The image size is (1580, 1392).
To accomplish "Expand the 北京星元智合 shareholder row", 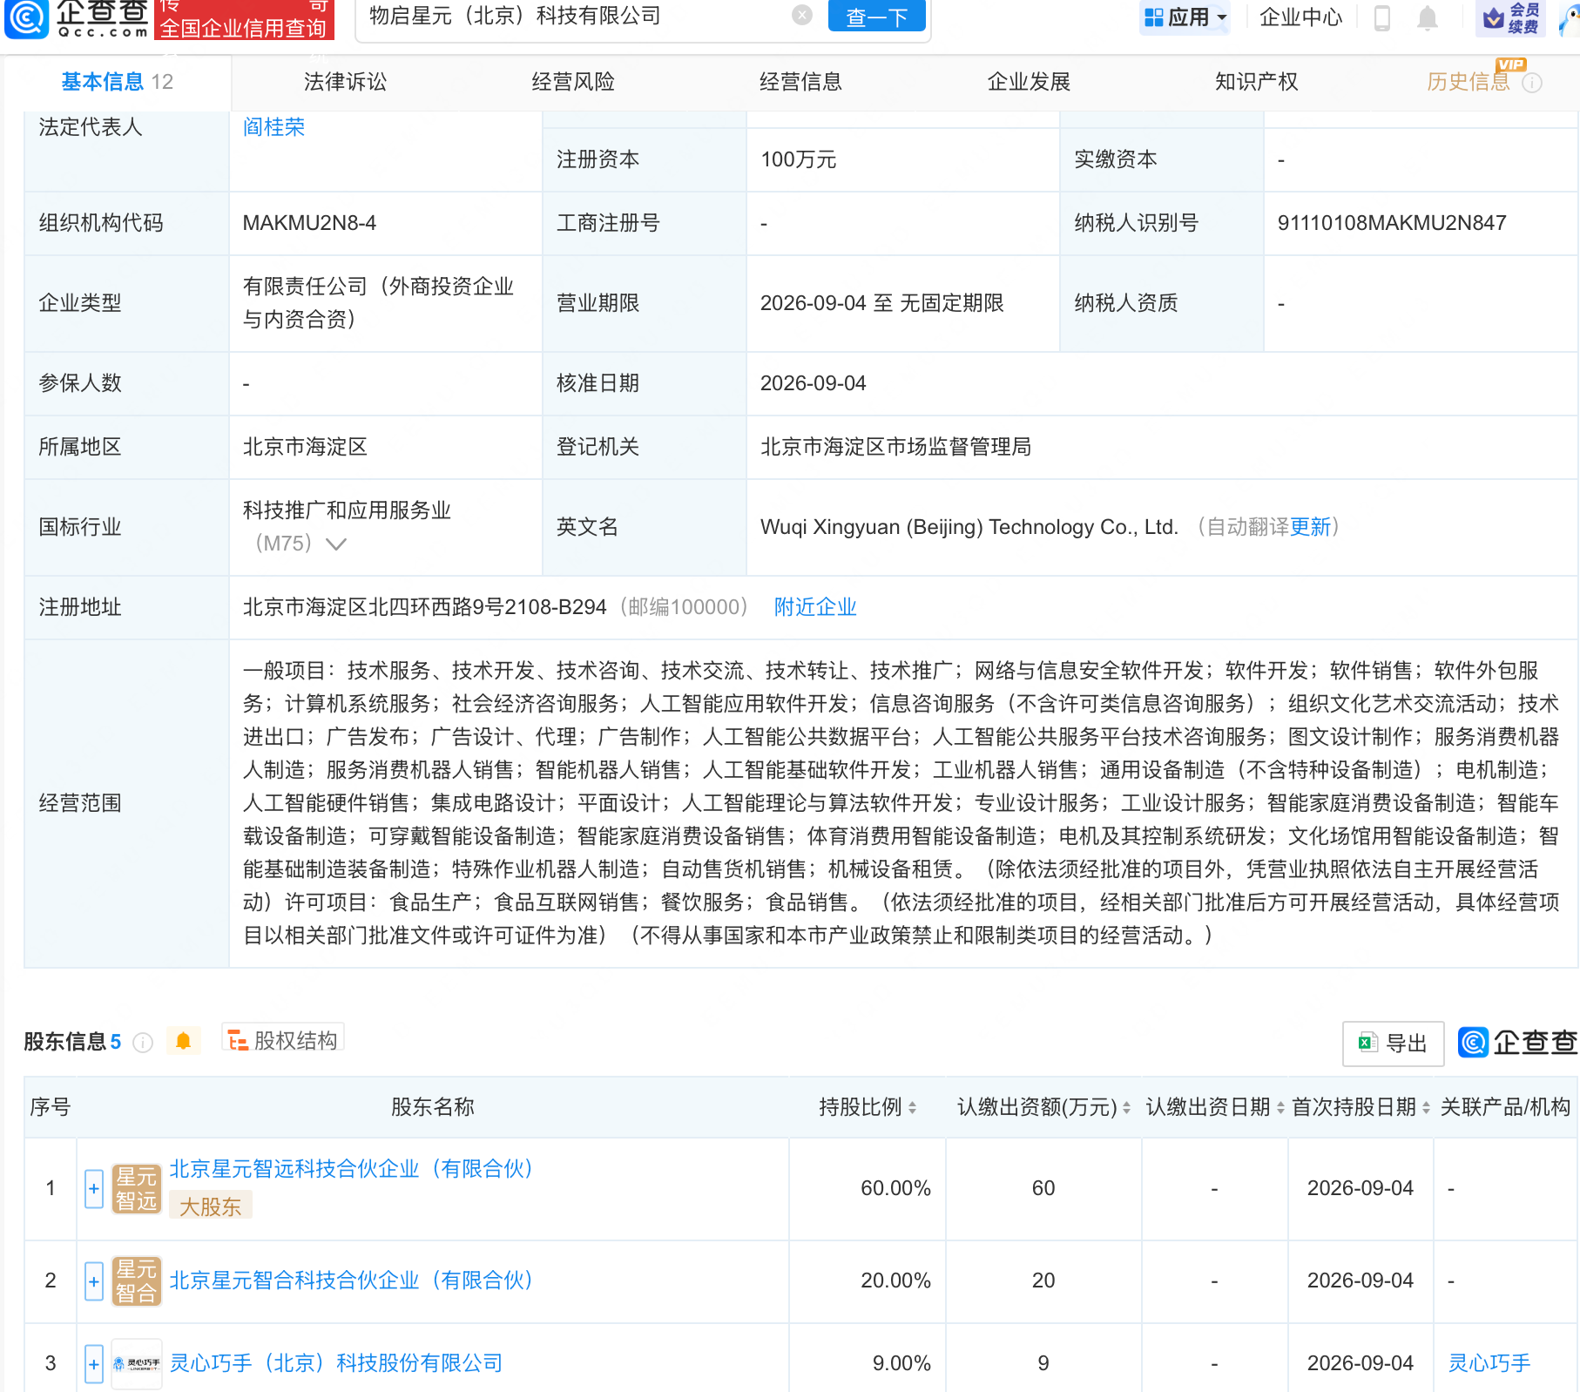I will pos(94,1281).
